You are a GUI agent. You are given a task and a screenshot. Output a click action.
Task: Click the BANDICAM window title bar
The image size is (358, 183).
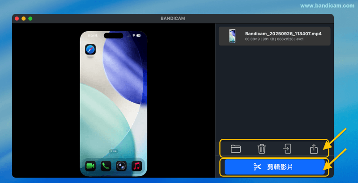[173, 18]
